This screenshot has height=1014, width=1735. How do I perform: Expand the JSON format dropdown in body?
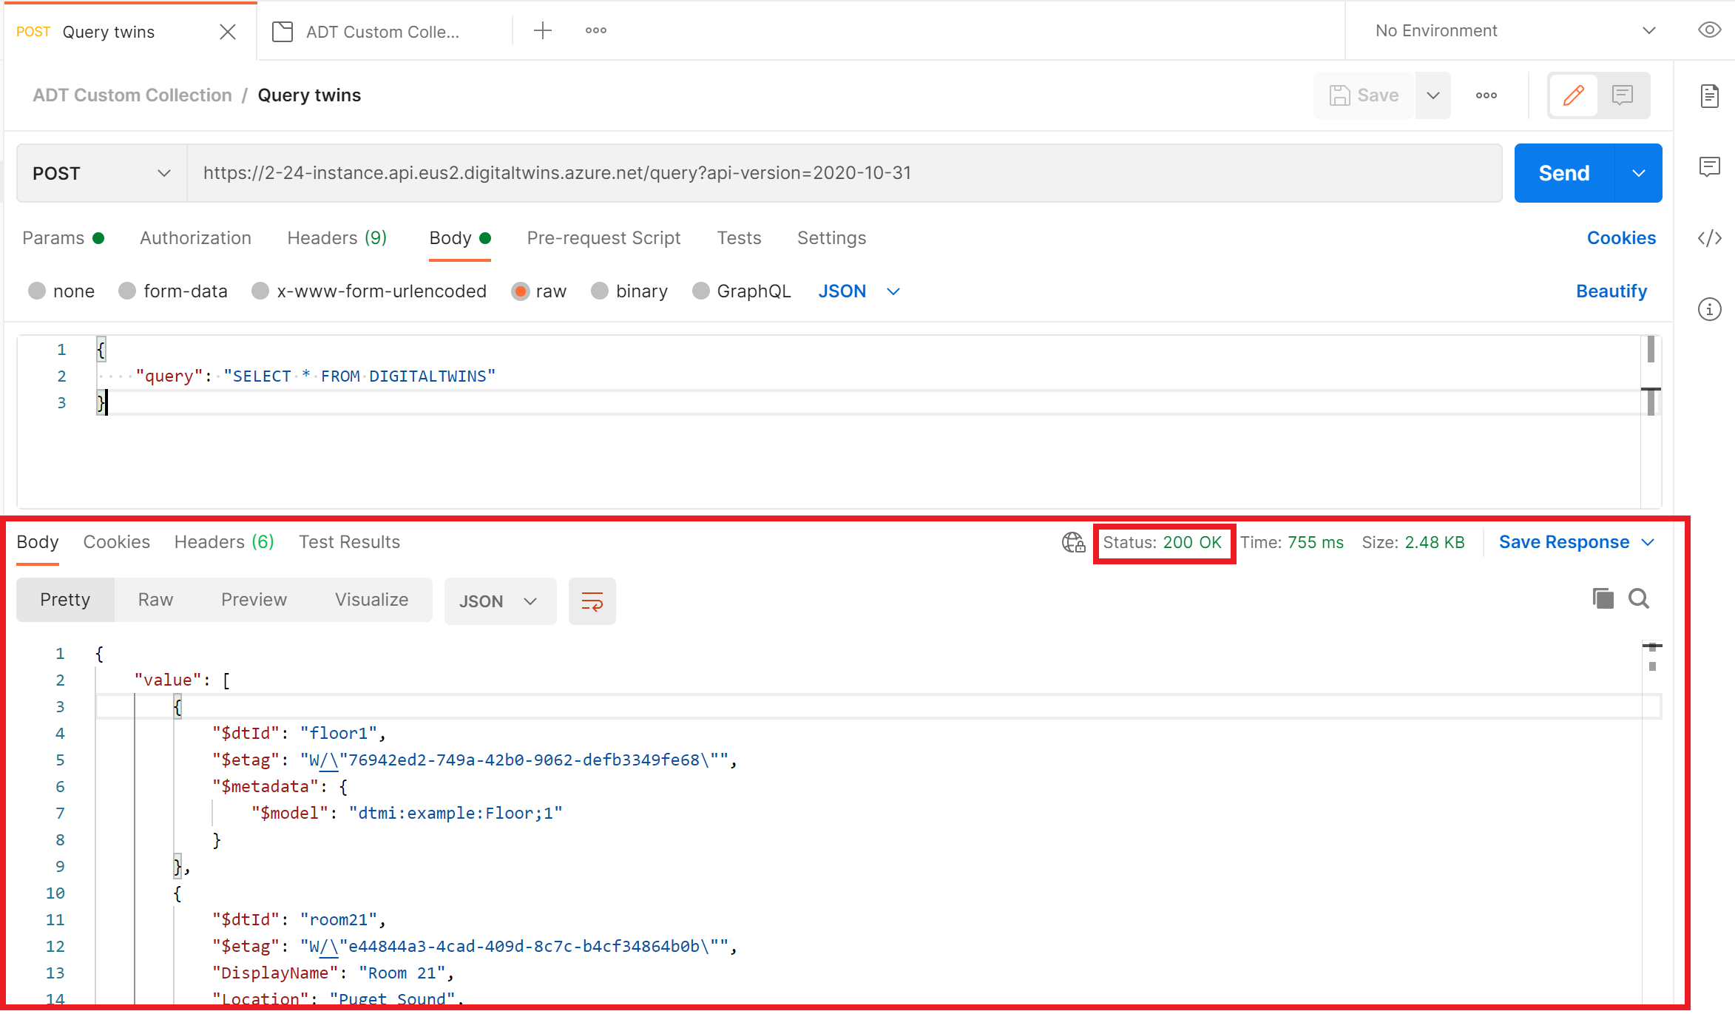(893, 291)
